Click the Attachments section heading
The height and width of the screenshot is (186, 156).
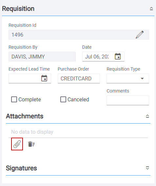(25, 116)
